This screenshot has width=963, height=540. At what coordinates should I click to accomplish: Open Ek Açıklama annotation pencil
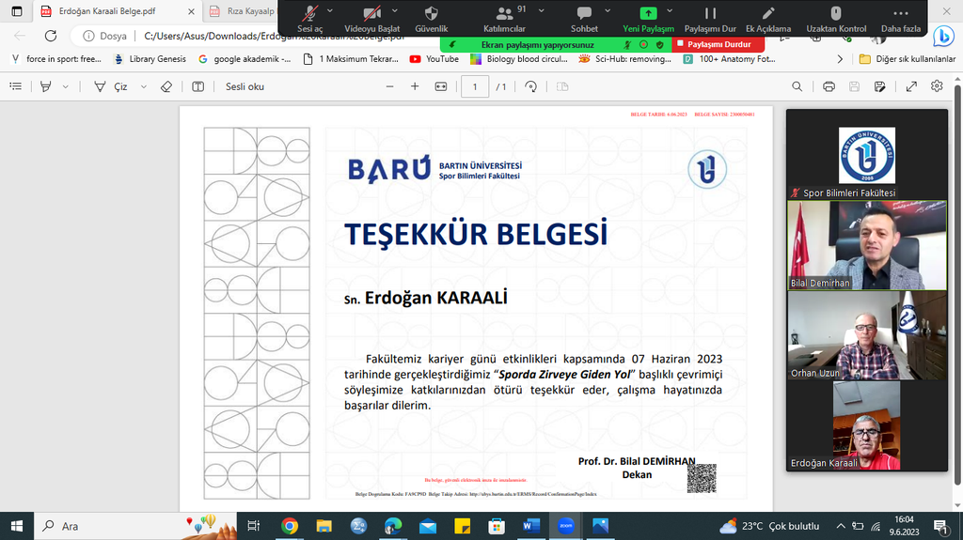(x=767, y=14)
